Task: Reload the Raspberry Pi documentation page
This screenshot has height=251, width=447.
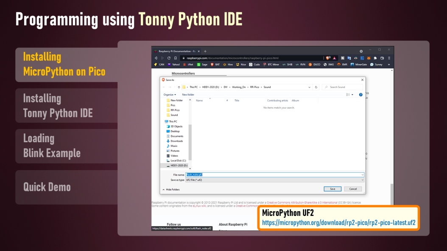Action: pyautogui.click(x=169, y=58)
